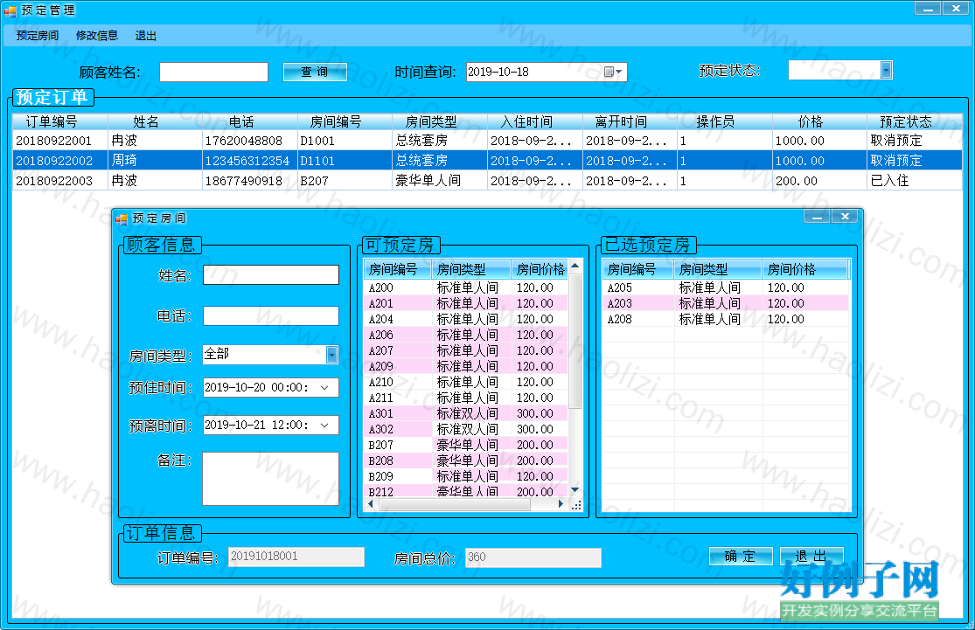Click the 查询 button
Viewport: 975px width, 630px height.
coord(315,72)
